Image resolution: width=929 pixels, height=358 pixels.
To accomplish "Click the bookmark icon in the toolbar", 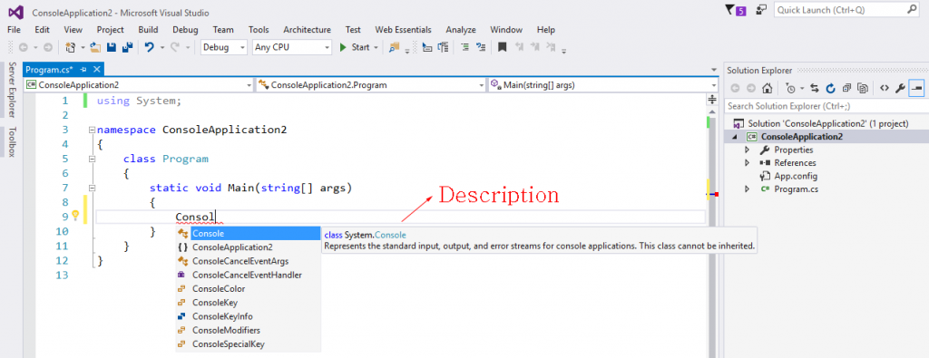I will coord(502,47).
